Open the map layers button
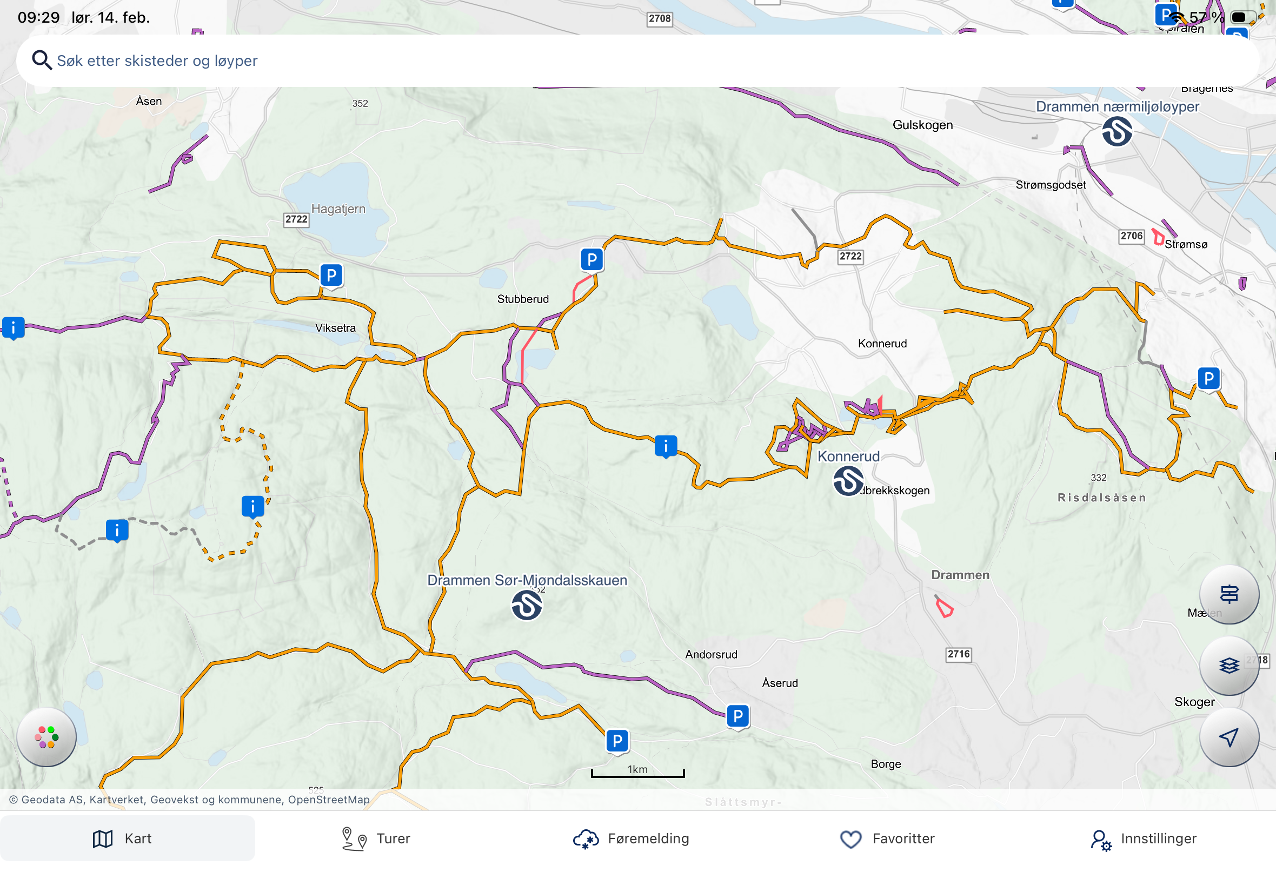 1229,665
